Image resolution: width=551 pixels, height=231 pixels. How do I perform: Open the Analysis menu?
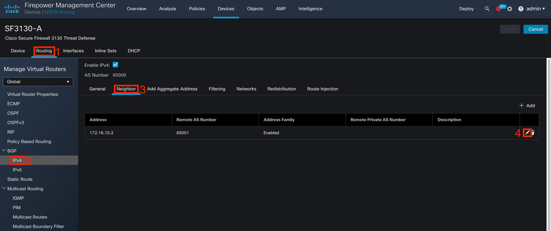point(168,9)
